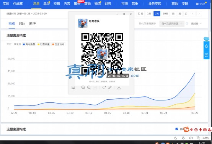Open 实时 in top navigation bar
Screen dimensions: 212x144
[x=6, y=4]
